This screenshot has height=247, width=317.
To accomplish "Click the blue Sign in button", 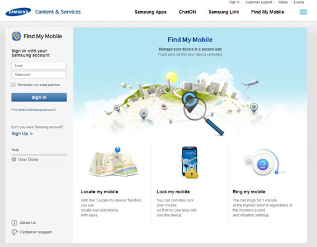I will (x=39, y=98).
